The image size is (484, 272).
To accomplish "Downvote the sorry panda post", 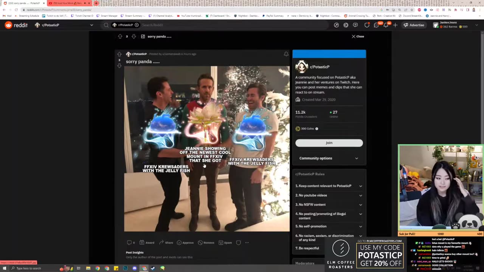I will point(119,66).
